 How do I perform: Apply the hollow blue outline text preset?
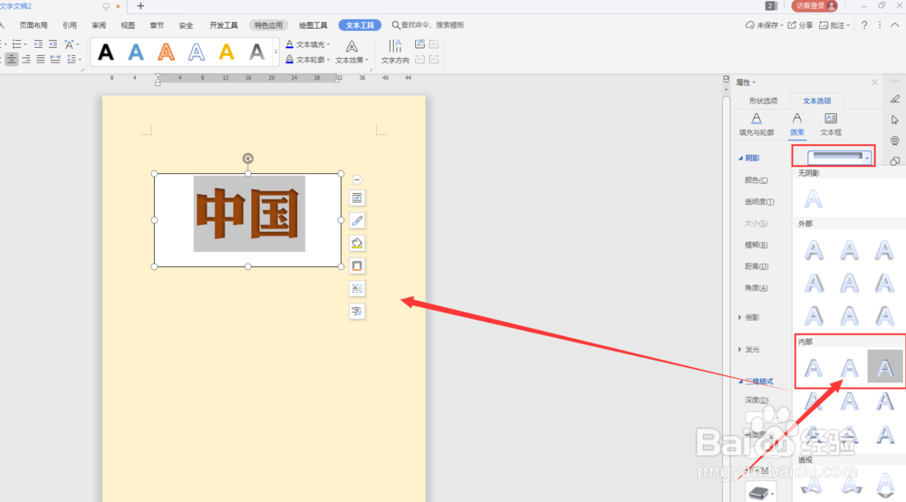click(x=197, y=53)
